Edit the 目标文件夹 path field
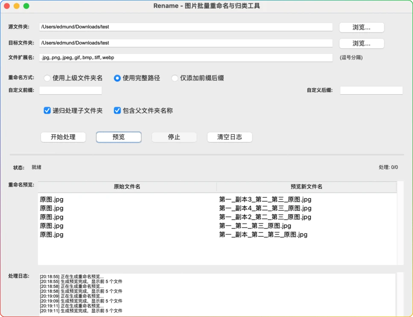The image size is (413, 317). (186, 43)
